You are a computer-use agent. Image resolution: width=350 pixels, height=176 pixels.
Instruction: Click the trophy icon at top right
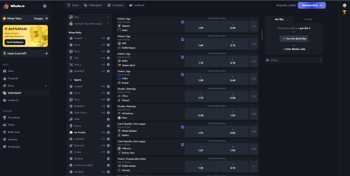(x=344, y=12)
